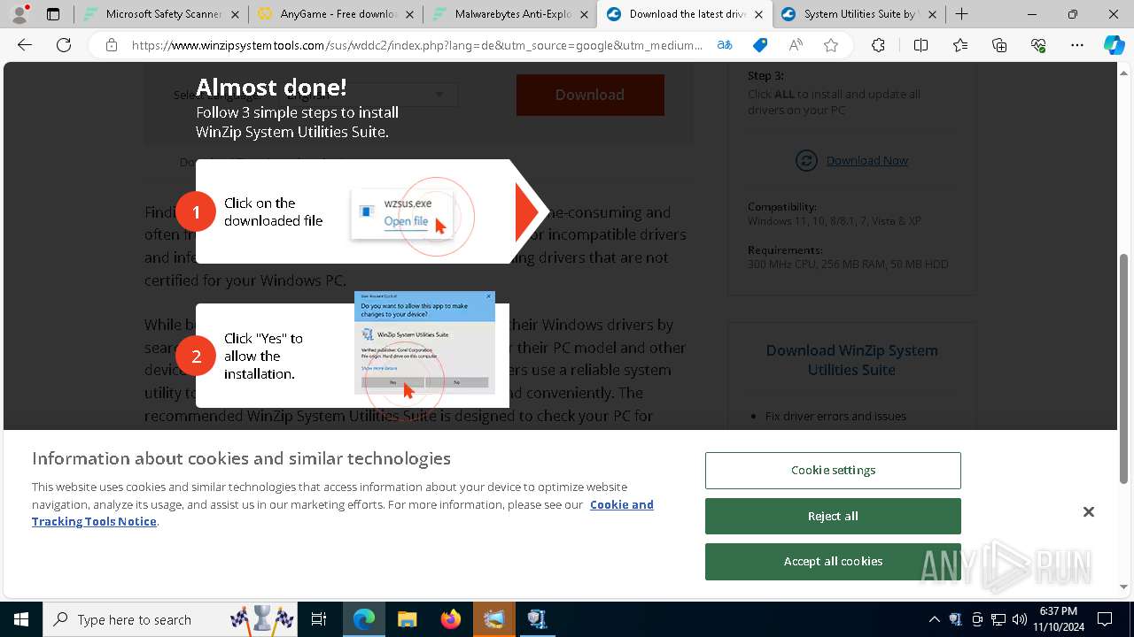Click the 'Fix driver errors and issues' bullet
The height and width of the screenshot is (637, 1134).
pyautogui.click(x=835, y=416)
